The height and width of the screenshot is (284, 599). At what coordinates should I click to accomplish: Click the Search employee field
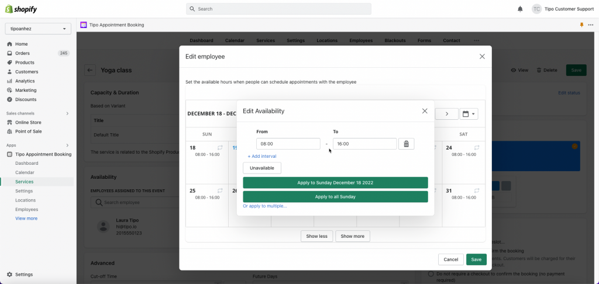(x=135, y=202)
